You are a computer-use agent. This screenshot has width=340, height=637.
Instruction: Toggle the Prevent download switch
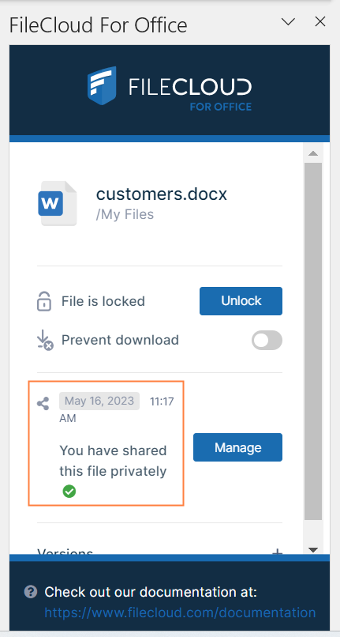coord(267,340)
